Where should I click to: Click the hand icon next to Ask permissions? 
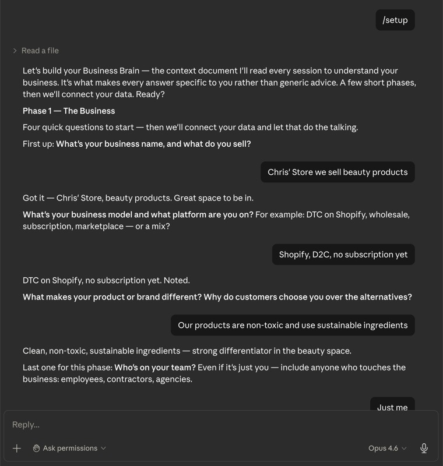36,448
